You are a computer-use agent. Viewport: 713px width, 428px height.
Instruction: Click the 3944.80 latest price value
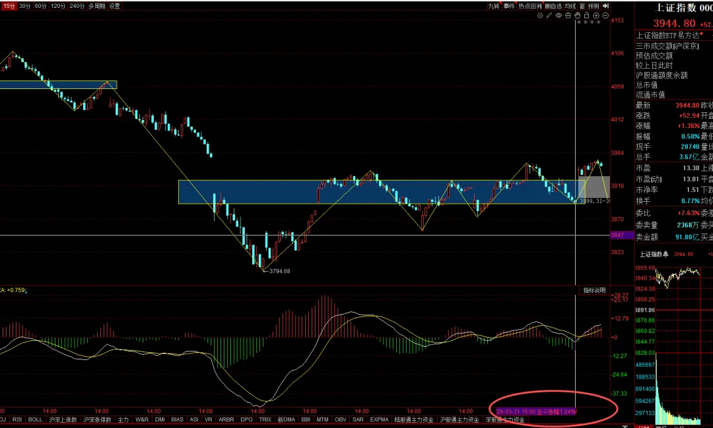click(687, 106)
